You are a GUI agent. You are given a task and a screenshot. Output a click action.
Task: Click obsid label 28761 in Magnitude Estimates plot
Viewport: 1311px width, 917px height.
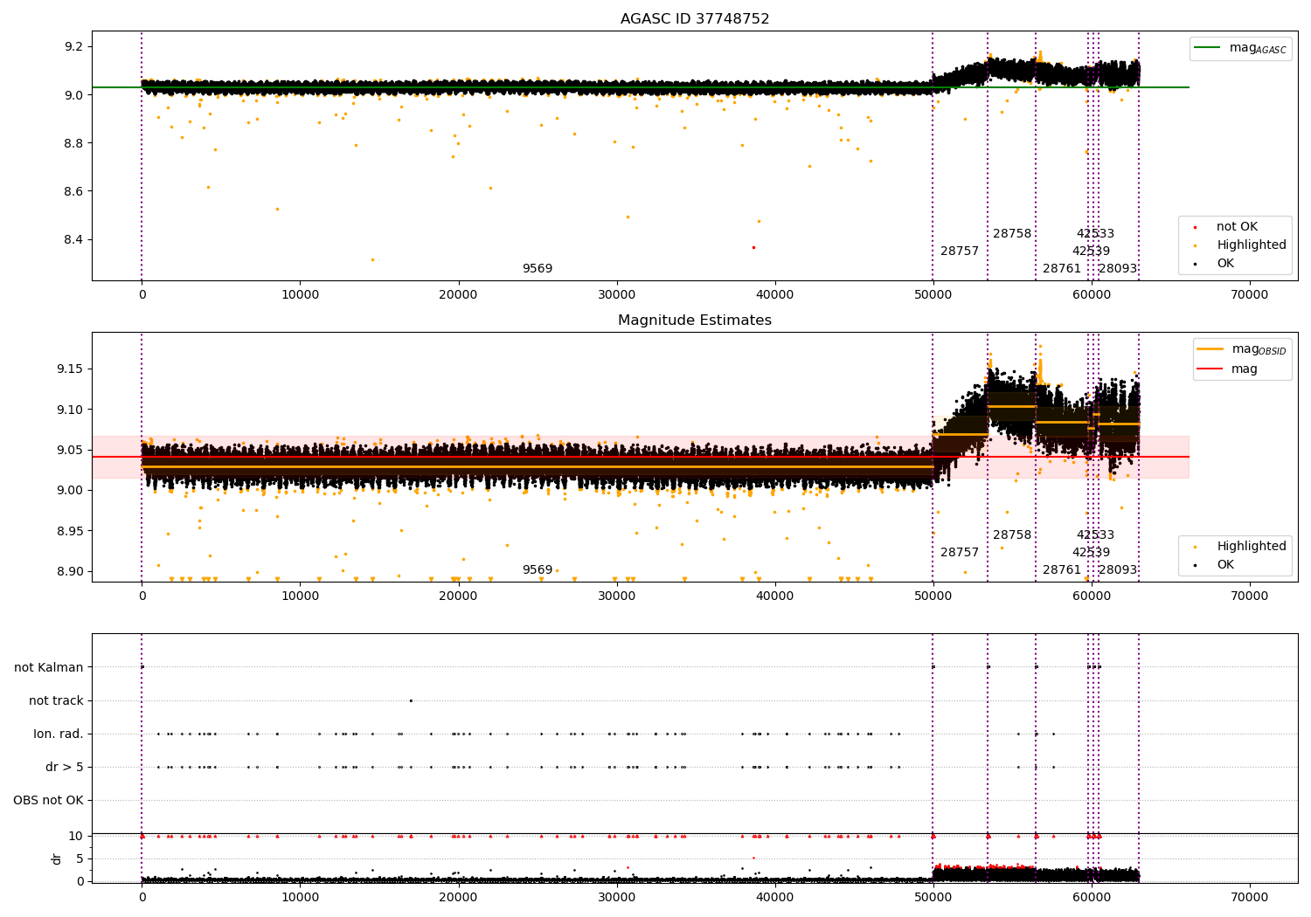[x=1062, y=570]
